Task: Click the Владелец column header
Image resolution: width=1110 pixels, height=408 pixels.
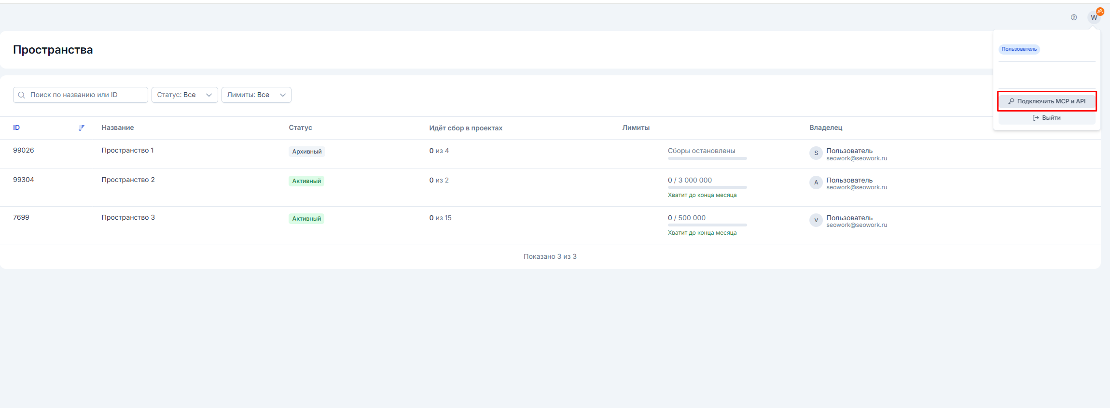Action: click(x=826, y=128)
